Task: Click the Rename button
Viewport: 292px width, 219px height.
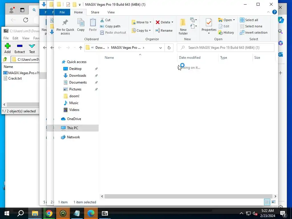Action: click(164, 30)
